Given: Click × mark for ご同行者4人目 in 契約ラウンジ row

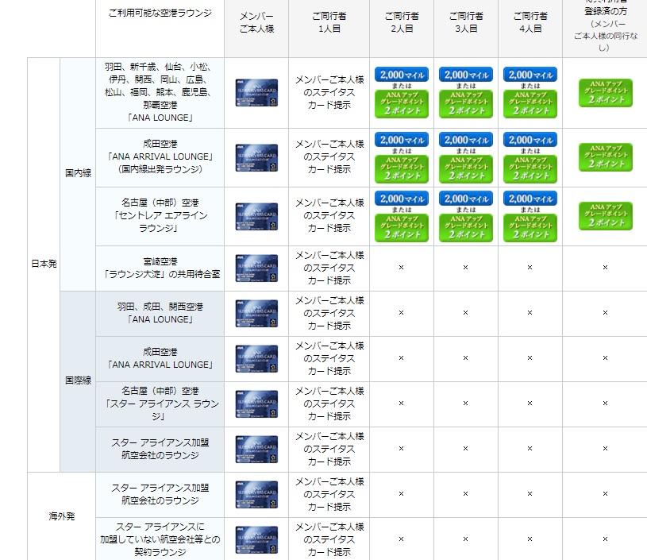Looking at the screenshot, I should point(530,539).
